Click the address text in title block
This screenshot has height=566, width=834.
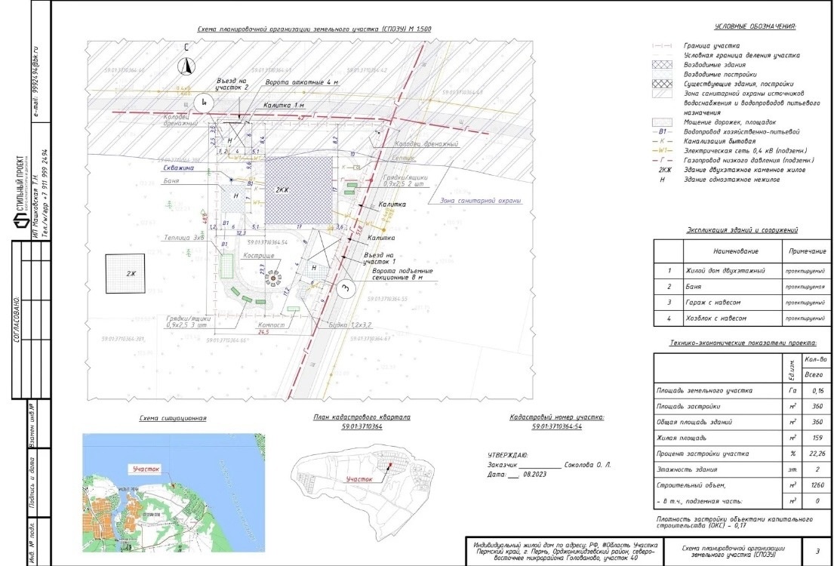point(565,552)
